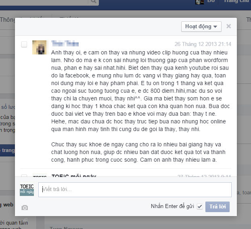Viewport: 251px width, 229px height.
Task: Send reply with Trả lời button
Action: 218,207
